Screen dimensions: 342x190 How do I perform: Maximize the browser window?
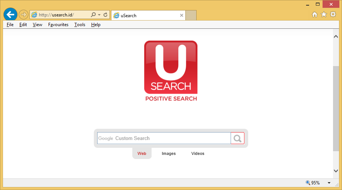(318, 4)
